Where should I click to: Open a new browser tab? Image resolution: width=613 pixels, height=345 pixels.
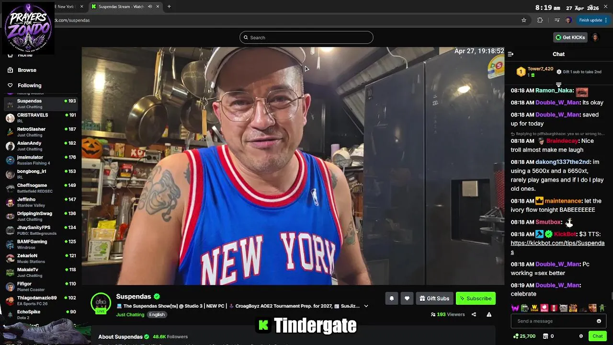point(169,7)
